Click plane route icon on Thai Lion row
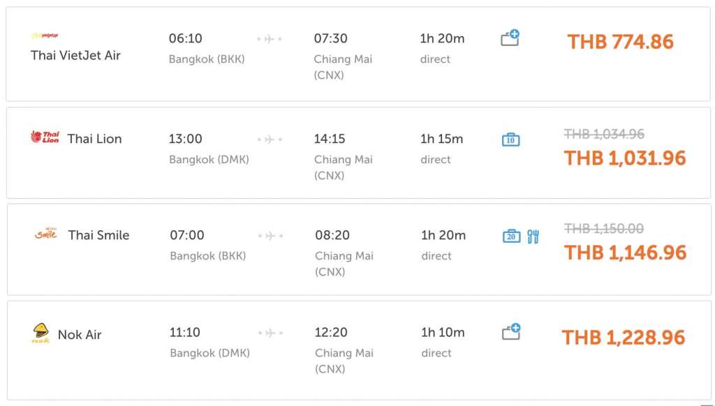 pos(270,140)
